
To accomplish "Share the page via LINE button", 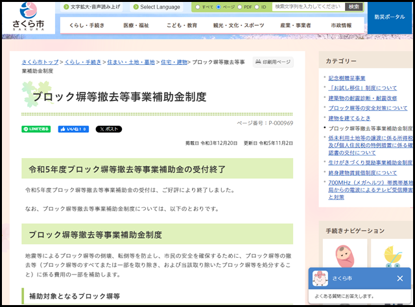I will [x=36, y=129].
